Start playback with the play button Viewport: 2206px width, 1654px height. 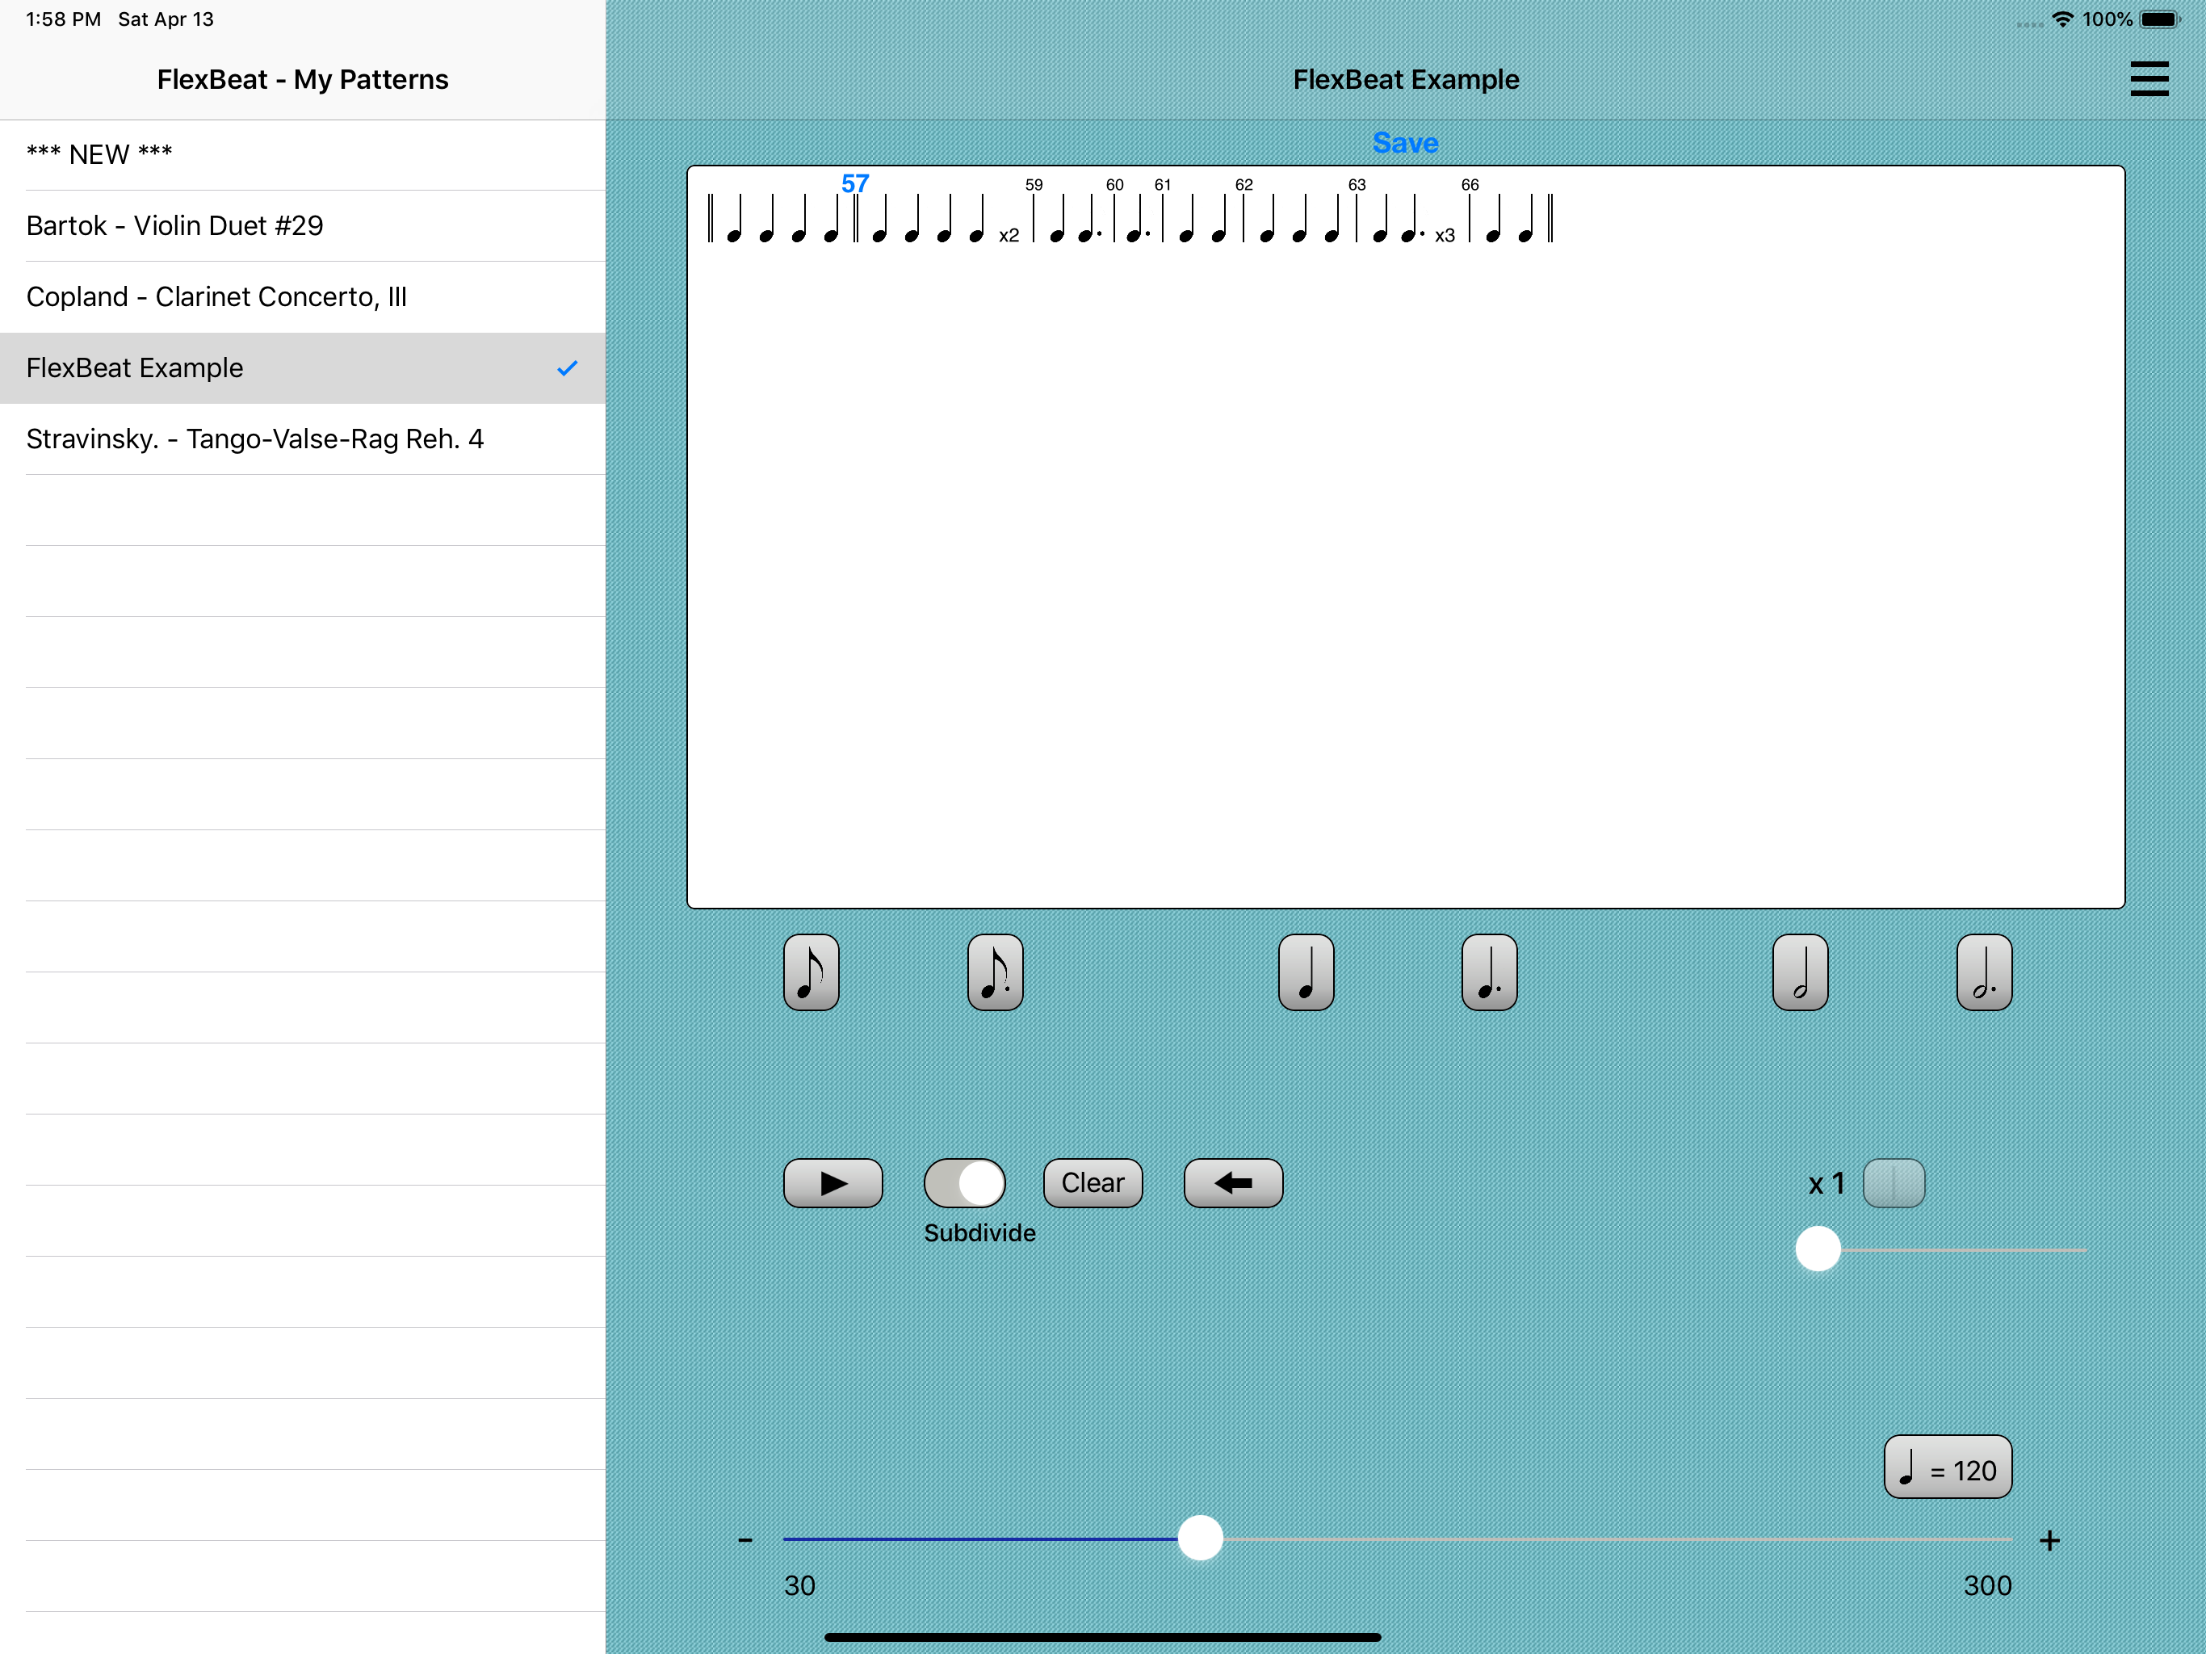(832, 1183)
